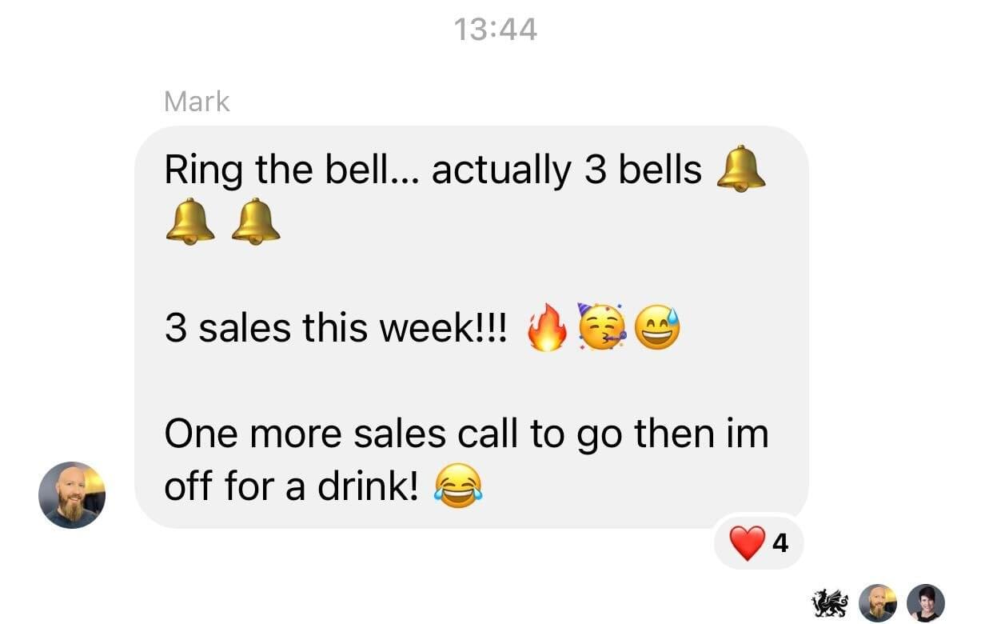Click the "off for a drink!" text
The image size is (993, 624).
(x=292, y=487)
